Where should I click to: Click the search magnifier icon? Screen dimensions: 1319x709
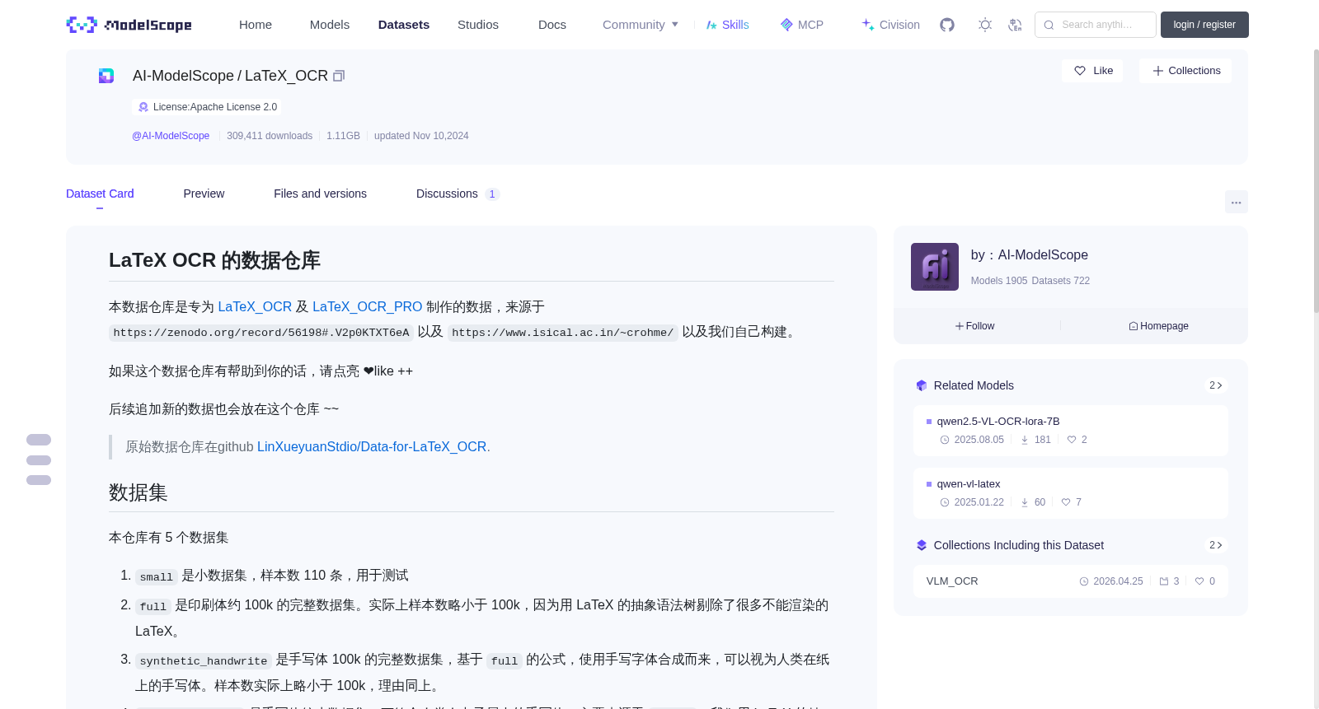[x=1049, y=25]
